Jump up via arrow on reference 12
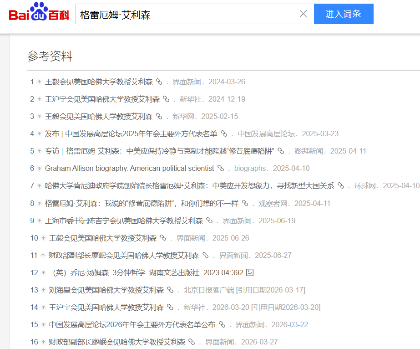 coord(43,273)
